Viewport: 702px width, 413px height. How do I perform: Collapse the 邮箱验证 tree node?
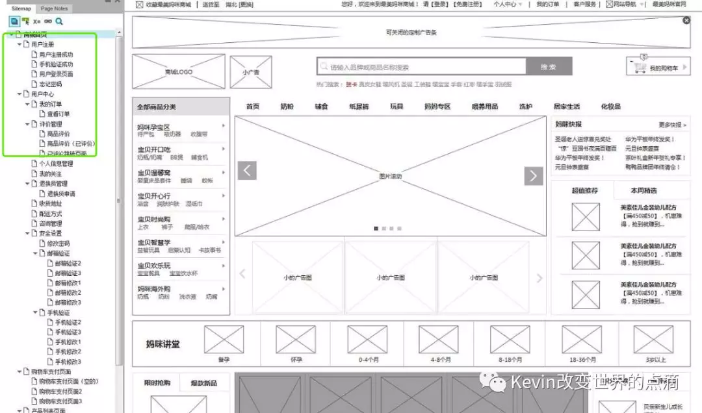tap(35, 253)
